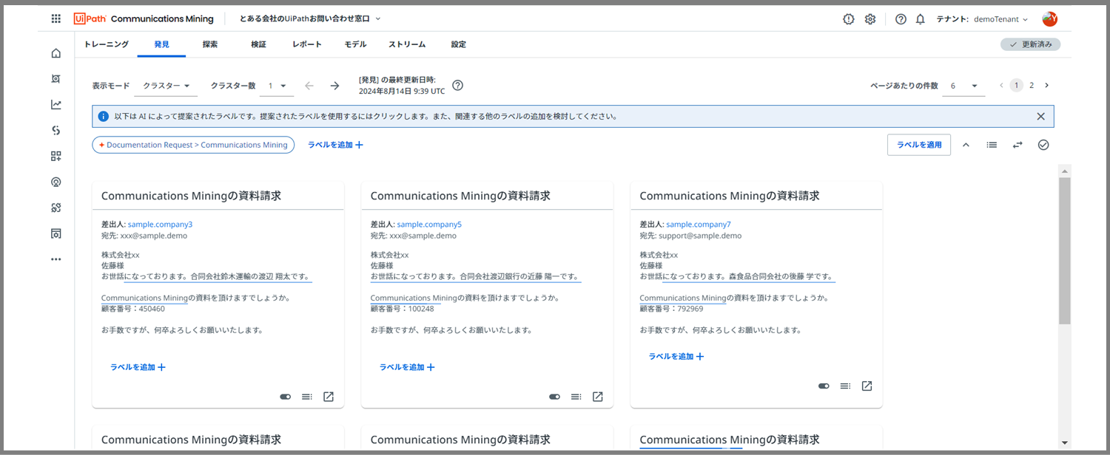This screenshot has width=1110, height=455.
Task: Click ラベルを追加 on sample.company5 card
Action: [x=407, y=367]
